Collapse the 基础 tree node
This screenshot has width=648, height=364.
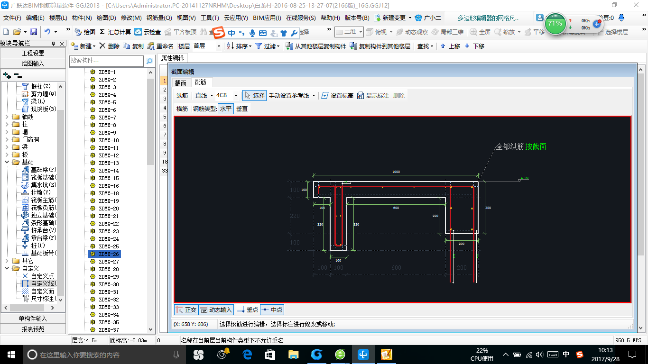6,162
